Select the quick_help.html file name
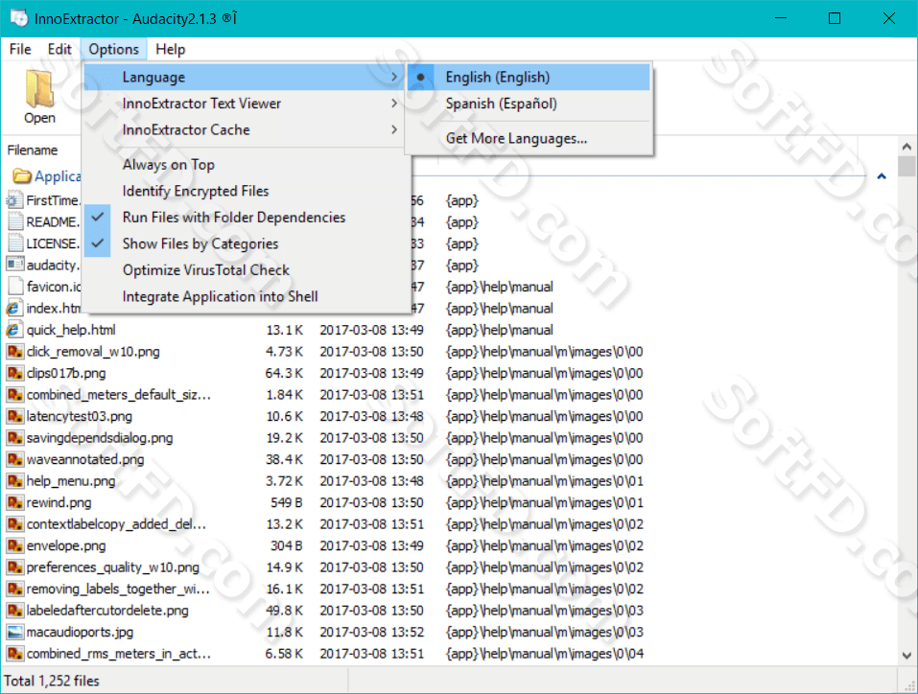Viewport: 918px width, 694px height. click(71, 330)
